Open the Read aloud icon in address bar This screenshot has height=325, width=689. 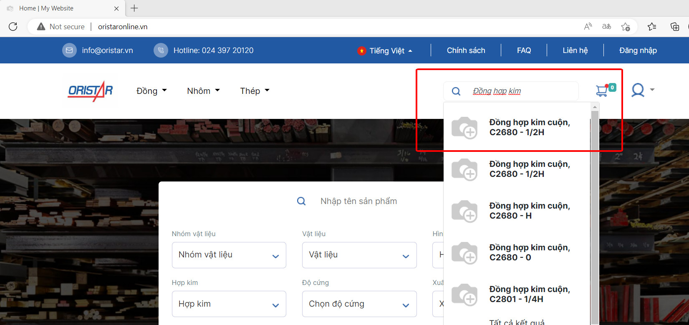(x=588, y=27)
